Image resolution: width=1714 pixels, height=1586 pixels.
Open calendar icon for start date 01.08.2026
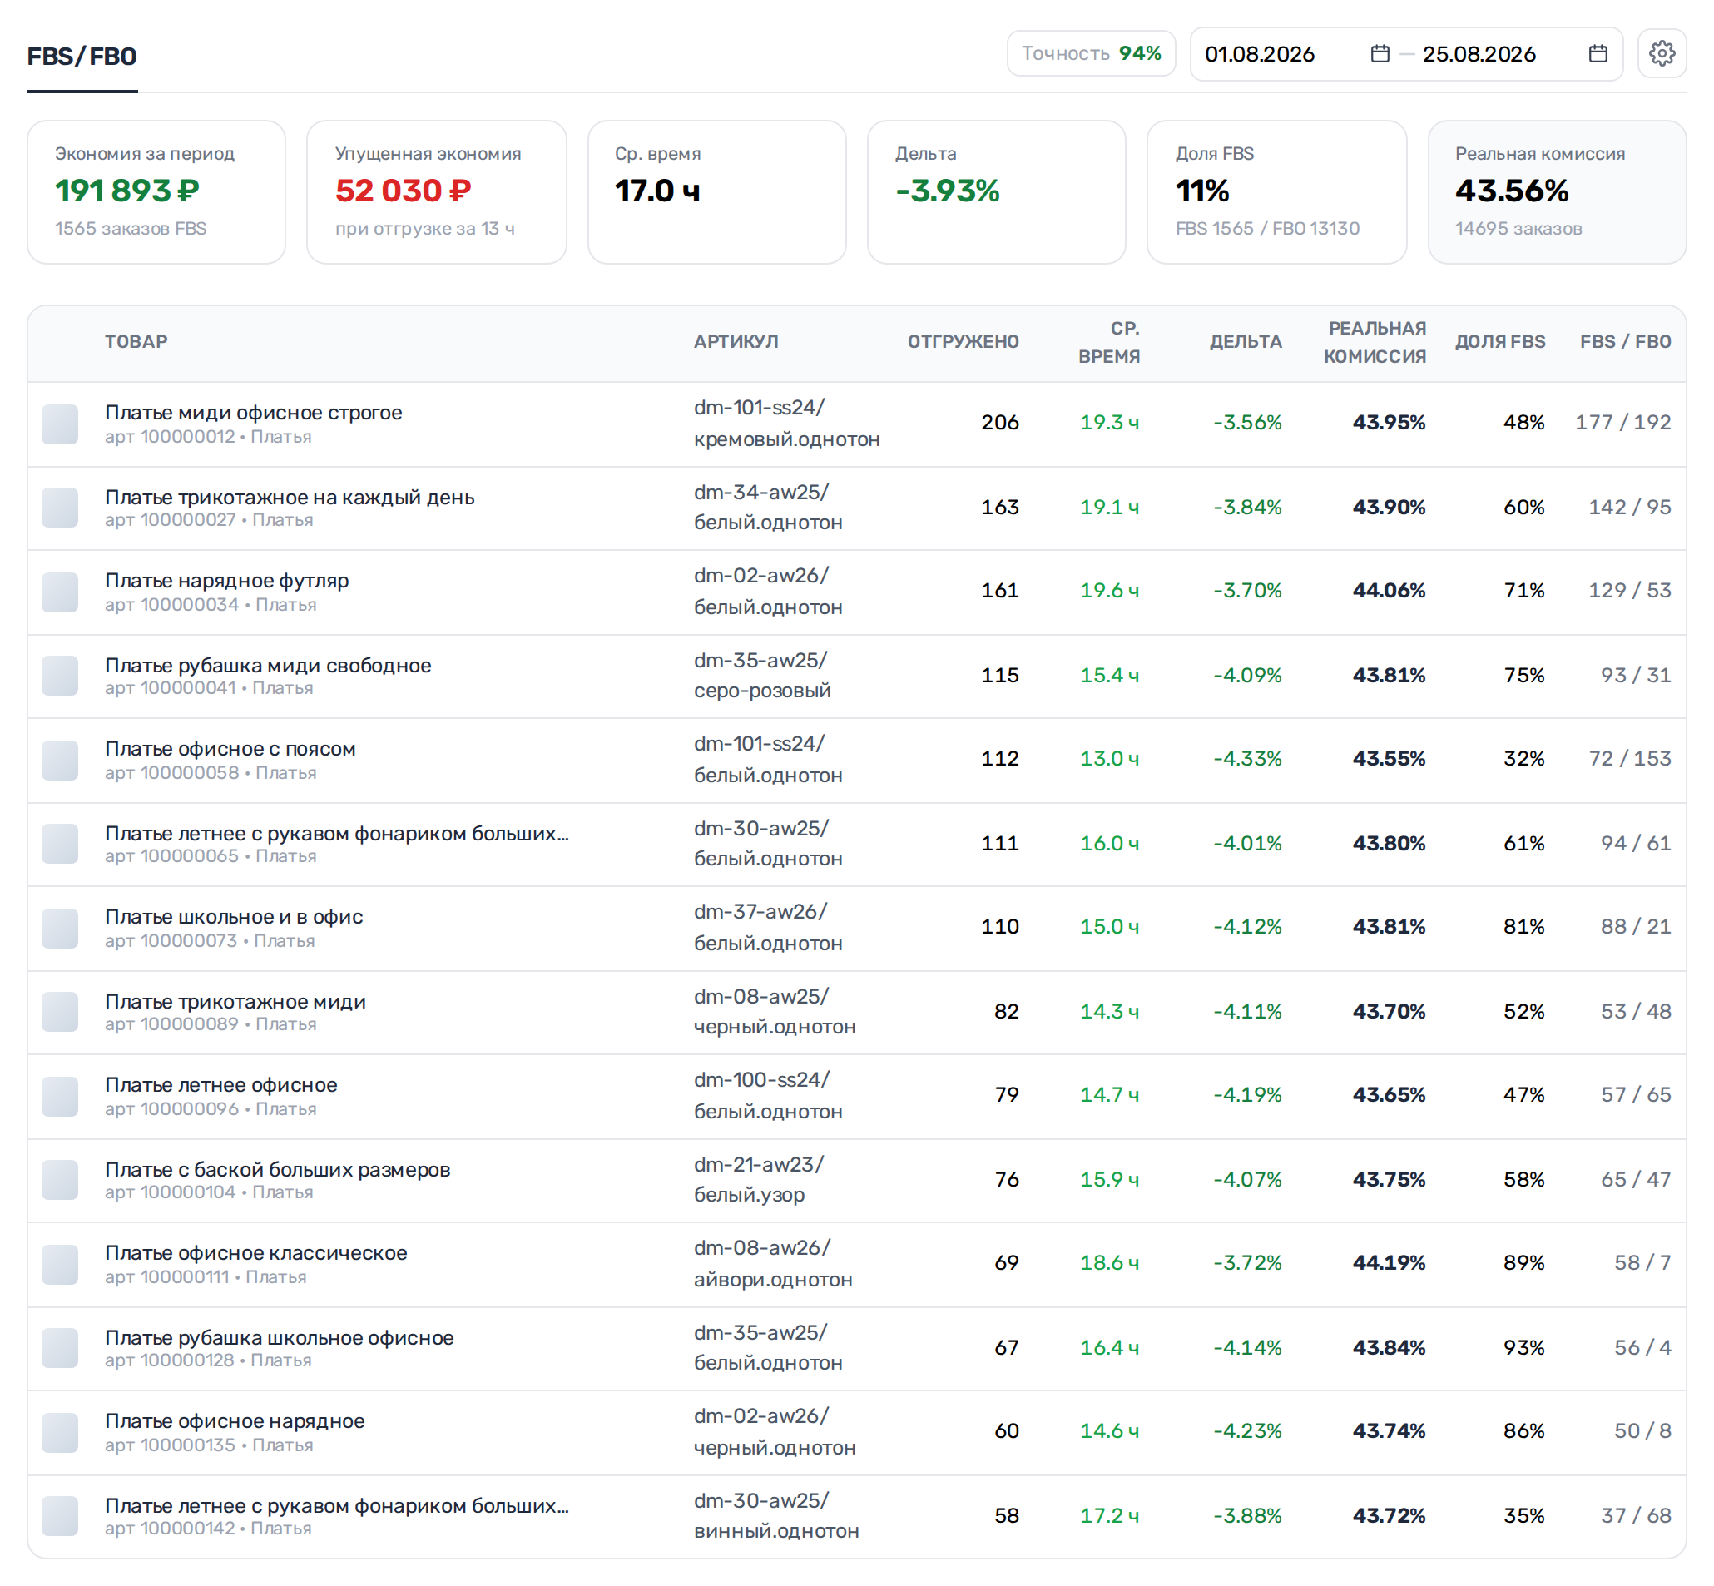coord(1380,53)
